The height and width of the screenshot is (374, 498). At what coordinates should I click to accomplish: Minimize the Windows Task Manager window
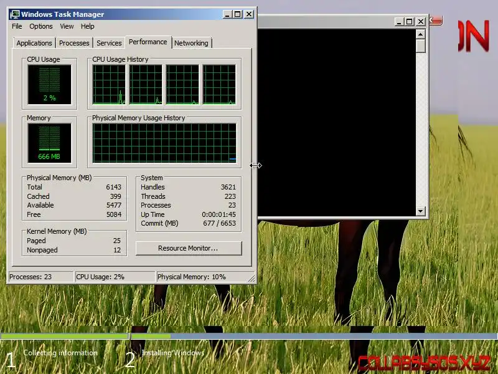[x=227, y=14]
